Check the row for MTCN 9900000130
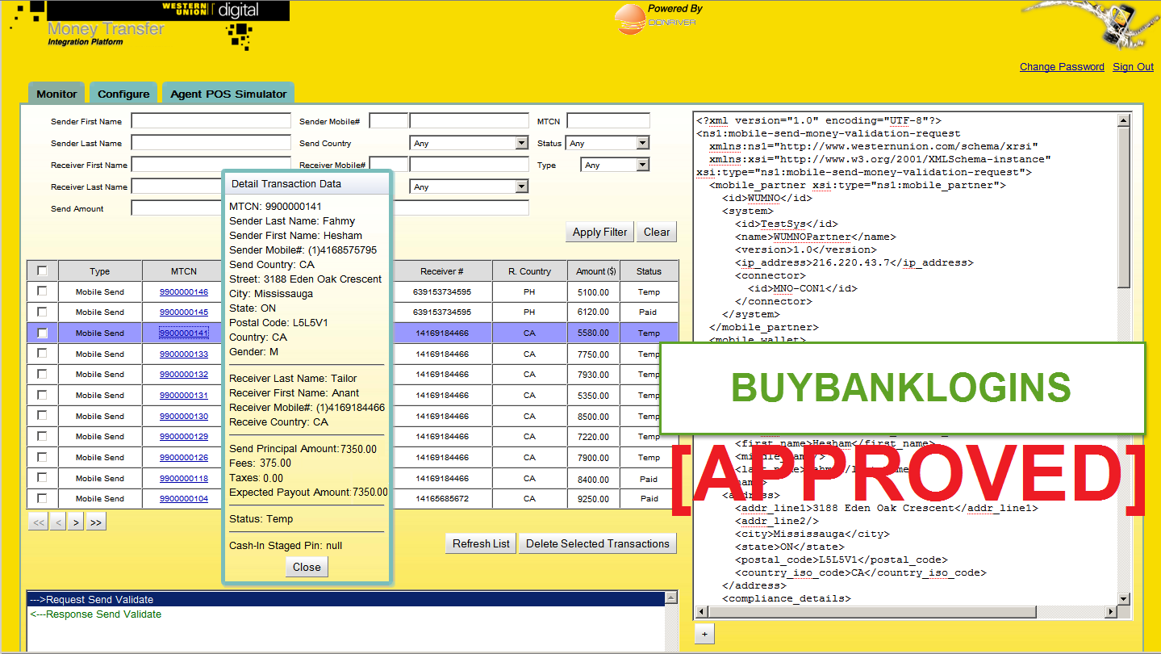Screen dimensions: 1161x654 click(x=42, y=415)
